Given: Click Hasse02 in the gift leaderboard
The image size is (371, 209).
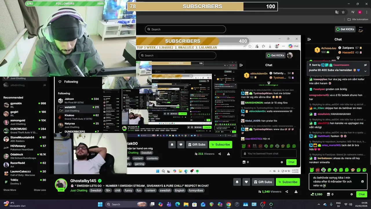Looking at the screenshot, I should coord(348,53).
